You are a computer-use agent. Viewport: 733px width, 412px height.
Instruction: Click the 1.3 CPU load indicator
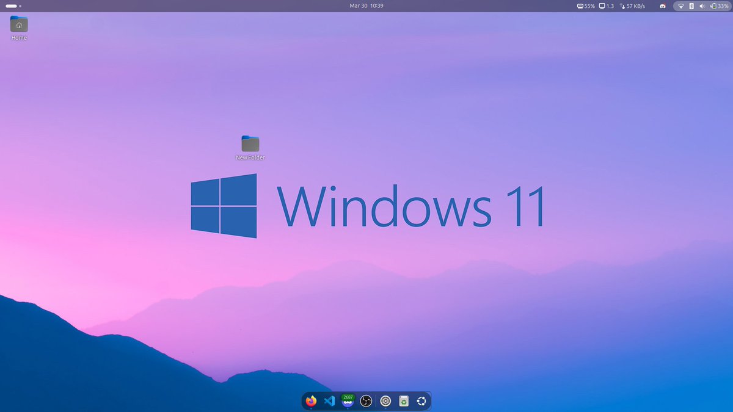pyautogui.click(x=607, y=6)
